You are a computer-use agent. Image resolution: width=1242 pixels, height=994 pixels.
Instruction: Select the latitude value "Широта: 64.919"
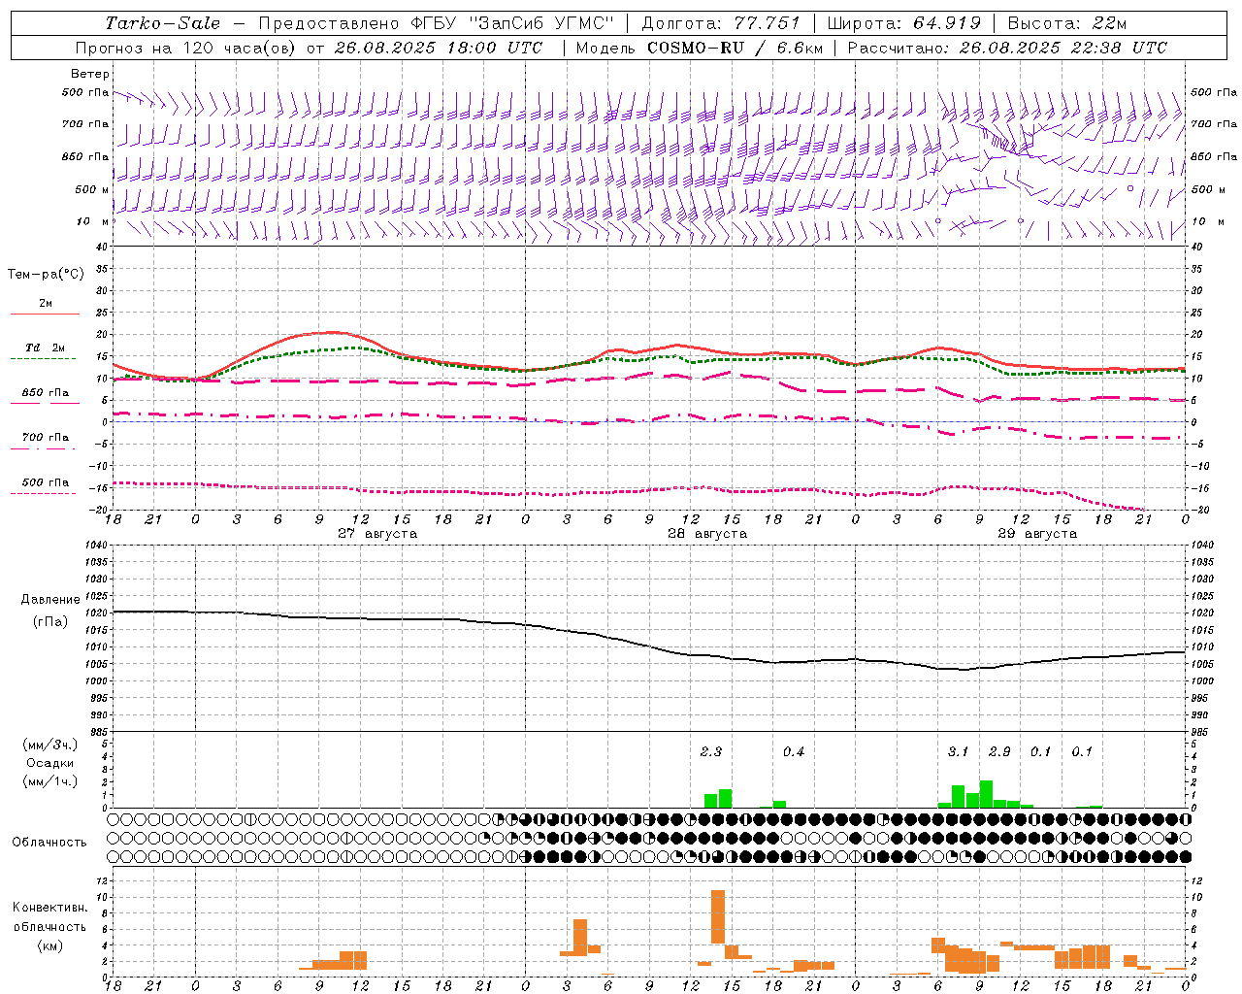tap(904, 23)
